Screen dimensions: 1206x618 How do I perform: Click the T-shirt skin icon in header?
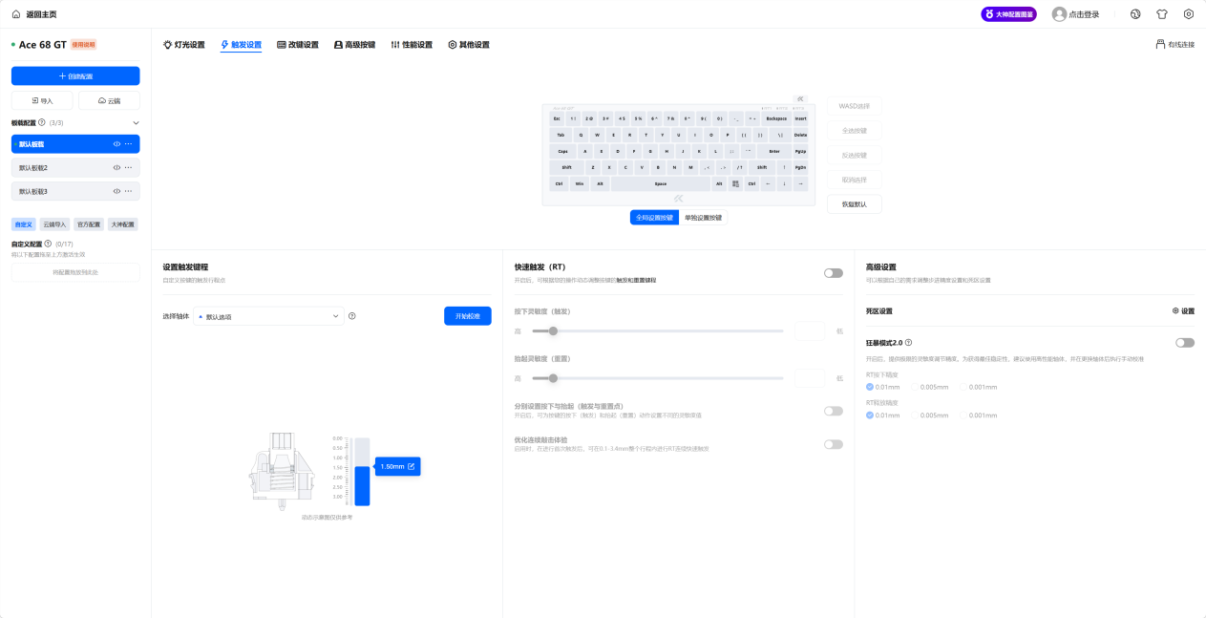[x=1162, y=14]
